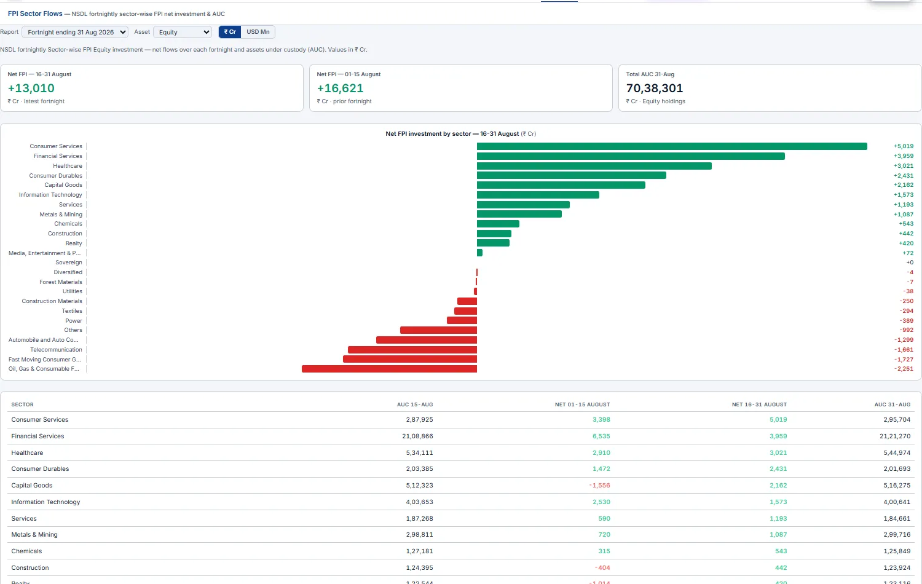
Task: Click the Information Technology chart bar
Action: point(538,195)
